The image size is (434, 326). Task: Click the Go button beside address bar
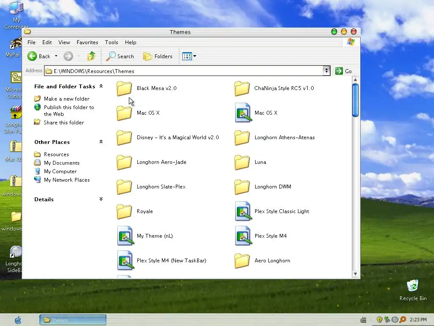click(343, 71)
